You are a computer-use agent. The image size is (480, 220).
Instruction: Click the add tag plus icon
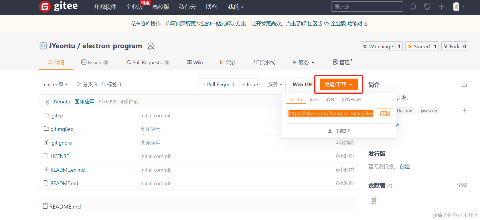point(465,110)
